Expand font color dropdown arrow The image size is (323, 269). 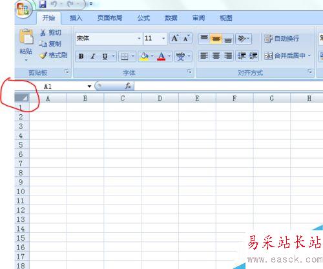[169, 56]
